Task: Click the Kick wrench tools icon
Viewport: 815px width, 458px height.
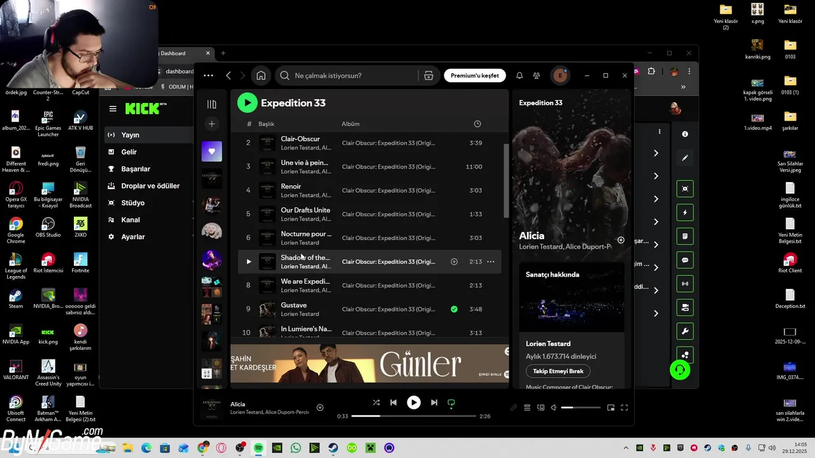Action: point(685,331)
